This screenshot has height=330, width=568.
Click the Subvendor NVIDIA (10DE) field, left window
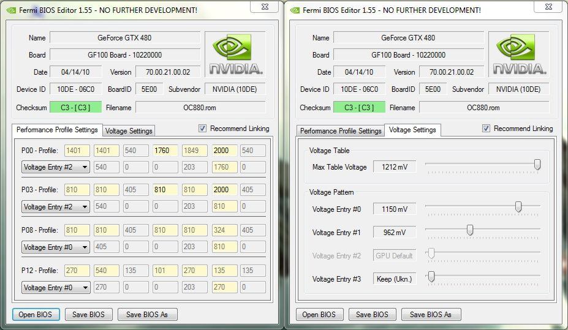coord(235,89)
